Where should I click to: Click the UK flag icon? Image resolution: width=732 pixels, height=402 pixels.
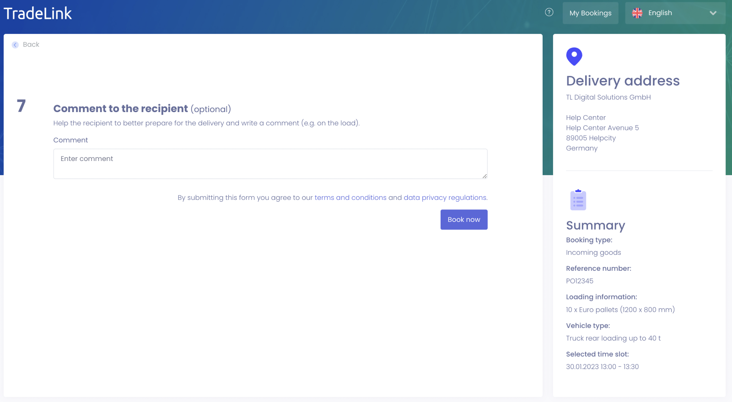tap(637, 13)
